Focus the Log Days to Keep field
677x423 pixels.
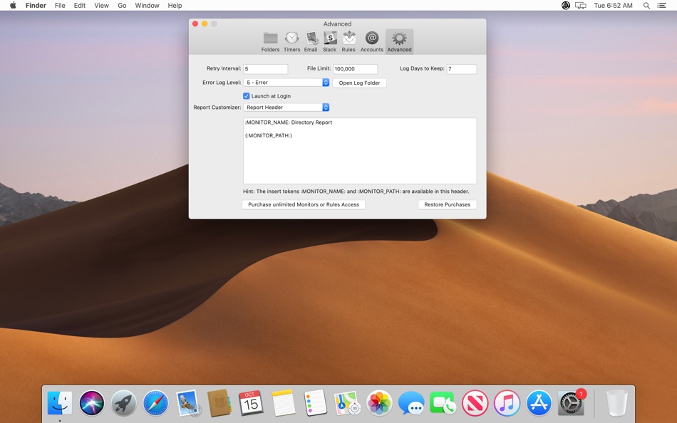pos(462,69)
